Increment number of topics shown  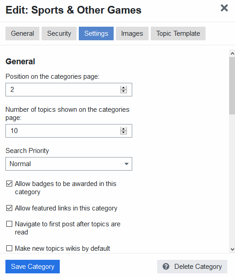coord(124,129)
